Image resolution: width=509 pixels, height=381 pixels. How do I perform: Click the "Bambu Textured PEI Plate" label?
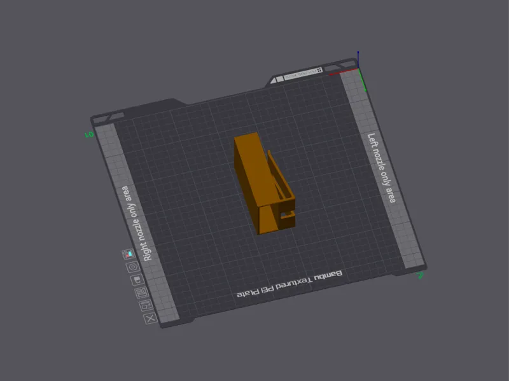click(289, 283)
